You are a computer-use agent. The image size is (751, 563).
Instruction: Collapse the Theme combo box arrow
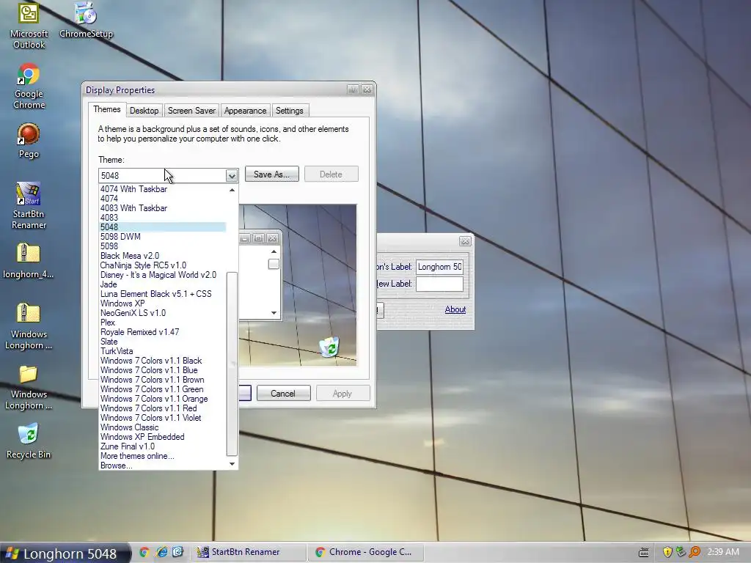coord(232,176)
